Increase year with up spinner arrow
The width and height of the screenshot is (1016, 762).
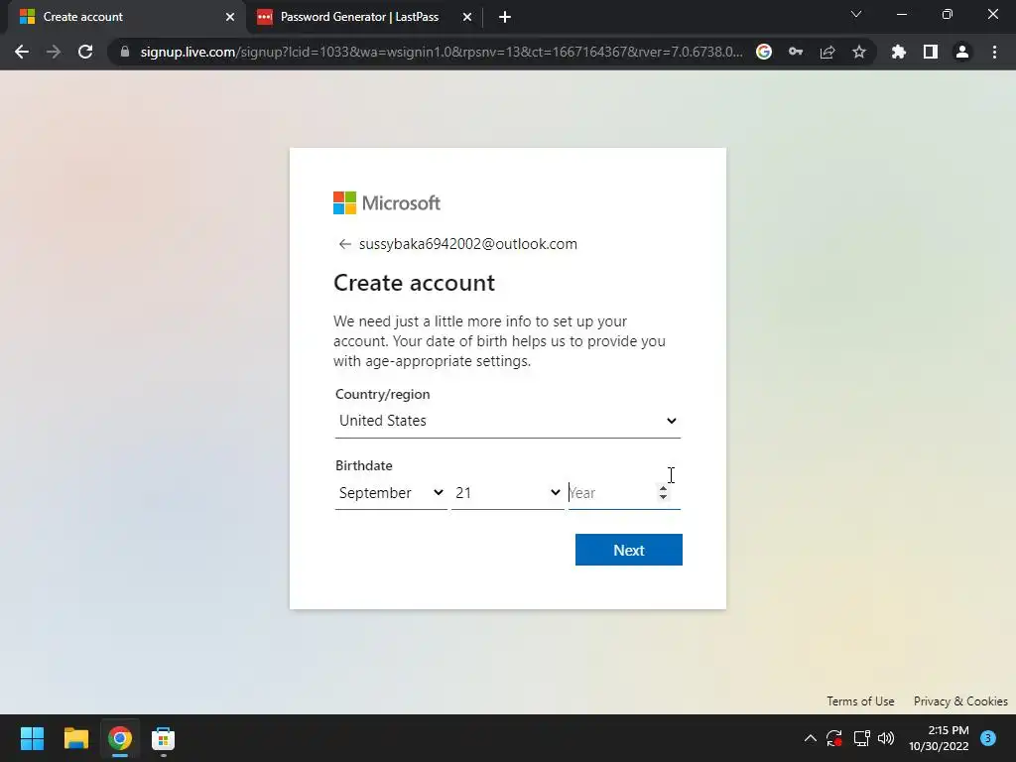663,488
